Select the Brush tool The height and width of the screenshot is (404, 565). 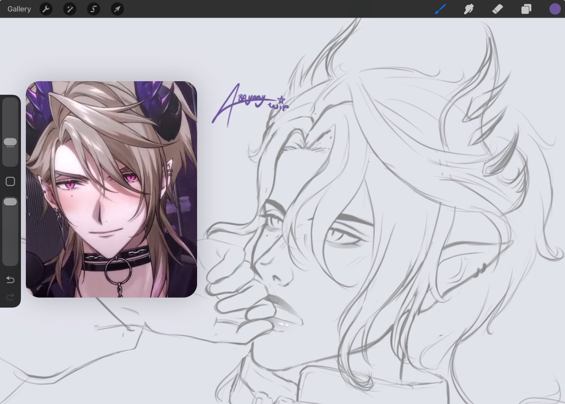click(x=440, y=9)
